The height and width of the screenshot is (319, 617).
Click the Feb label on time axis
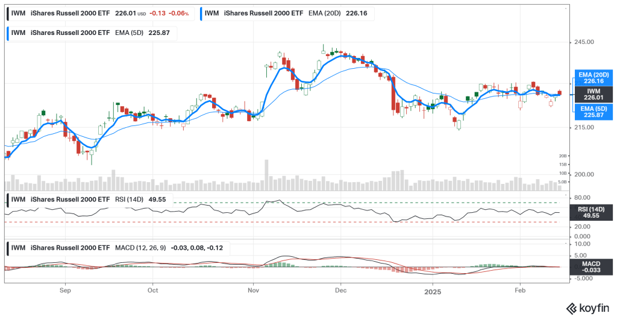click(x=519, y=290)
